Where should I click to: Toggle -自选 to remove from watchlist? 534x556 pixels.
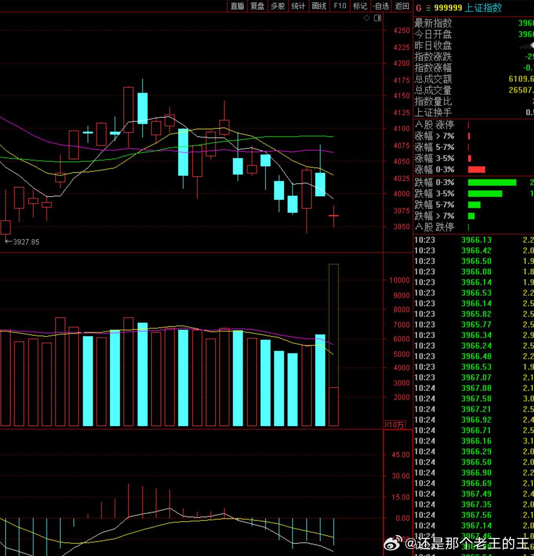point(381,6)
